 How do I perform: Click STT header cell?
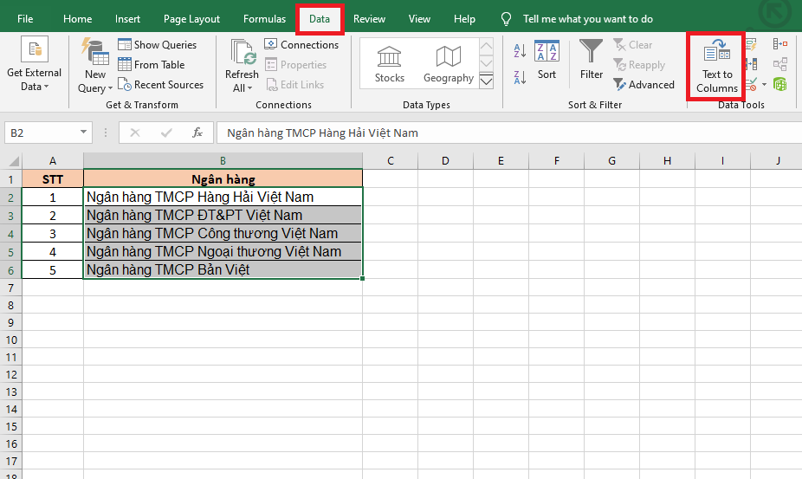53,179
